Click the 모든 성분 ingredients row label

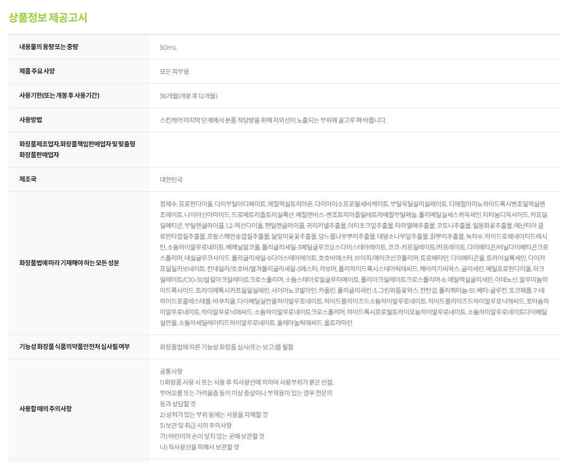pos(69,263)
